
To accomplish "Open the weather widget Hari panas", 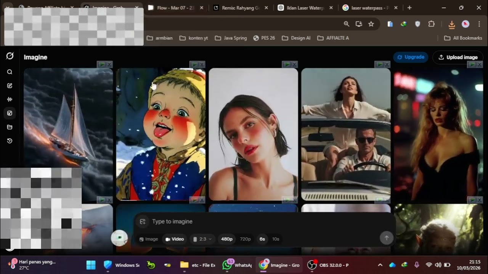I will coord(32,264).
